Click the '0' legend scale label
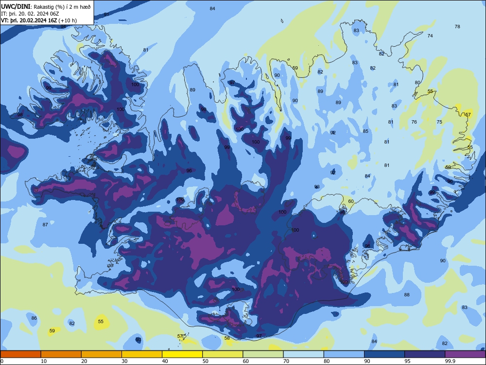This screenshot has width=486, height=365. (2, 361)
